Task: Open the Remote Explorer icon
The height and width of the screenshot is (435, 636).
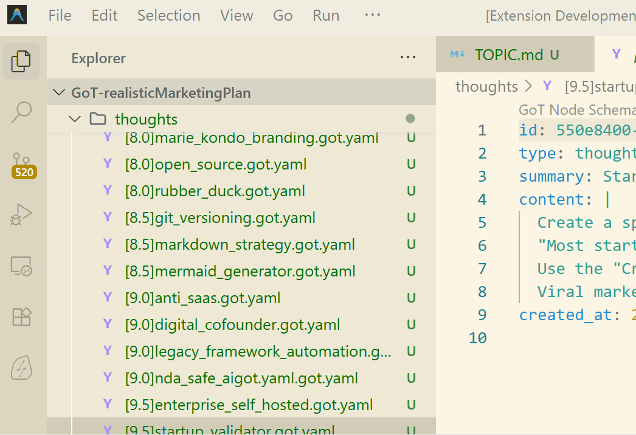Action: (22, 266)
